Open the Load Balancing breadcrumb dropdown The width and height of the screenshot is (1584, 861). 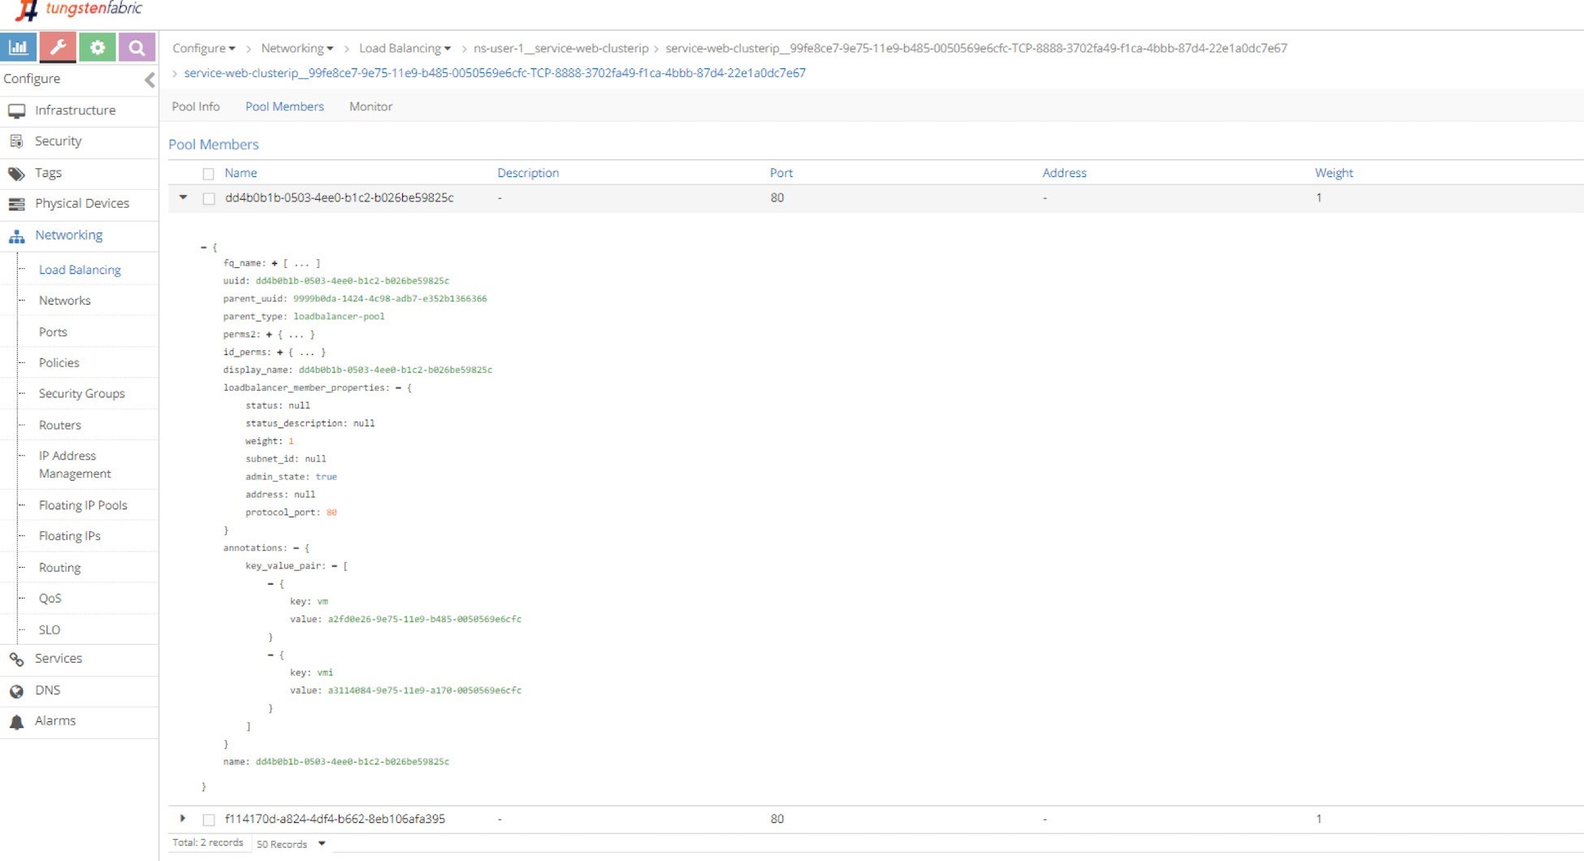[405, 48]
